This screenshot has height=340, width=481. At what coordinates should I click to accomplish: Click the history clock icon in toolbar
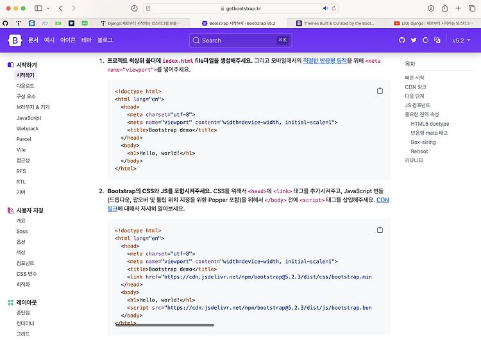click(x=135, y=8)
